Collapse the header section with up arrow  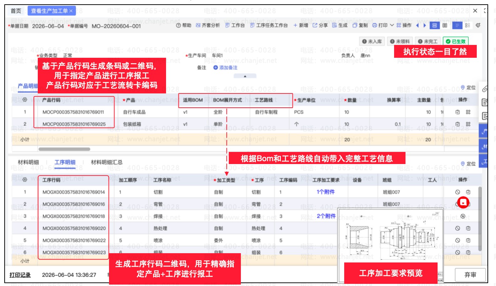coord(245,76)
